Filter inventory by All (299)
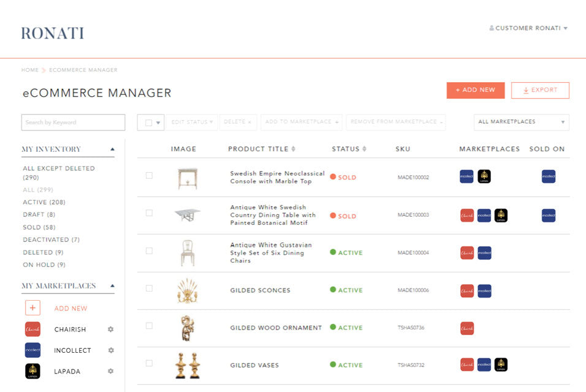This screenshot has width=586, height=392. tap(38, 190)
